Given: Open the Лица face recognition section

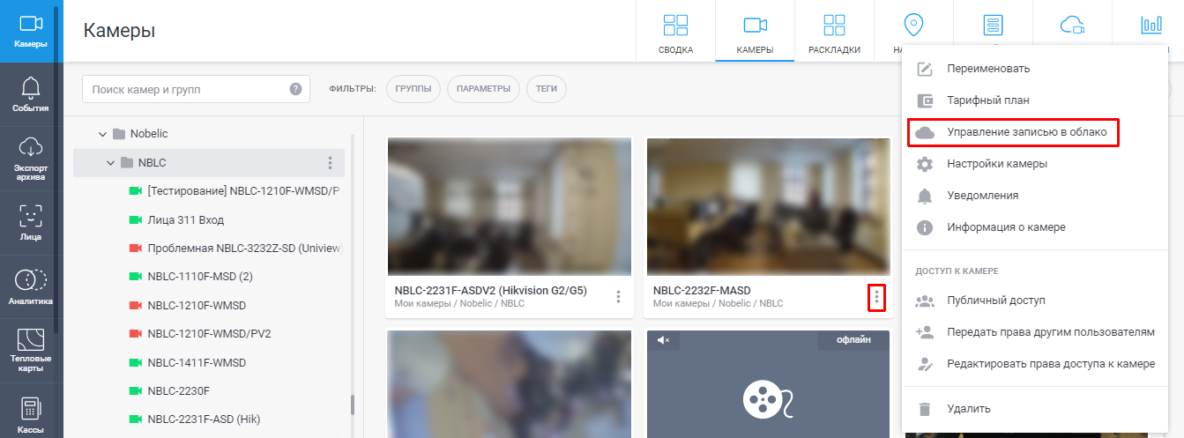Looking at the screenshot, I should coord(31,224).
